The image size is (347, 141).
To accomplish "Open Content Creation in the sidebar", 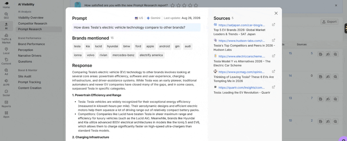I will pos(30,88).
